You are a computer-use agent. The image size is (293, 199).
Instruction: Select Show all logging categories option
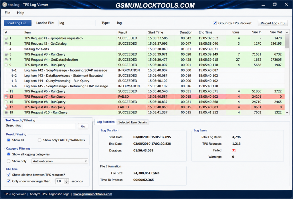point(9,154)
